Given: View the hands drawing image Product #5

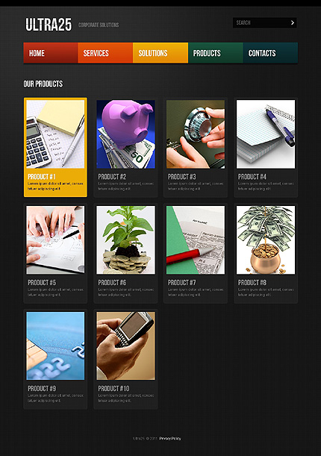Looking at the screenshot, I should pos(55,240).
